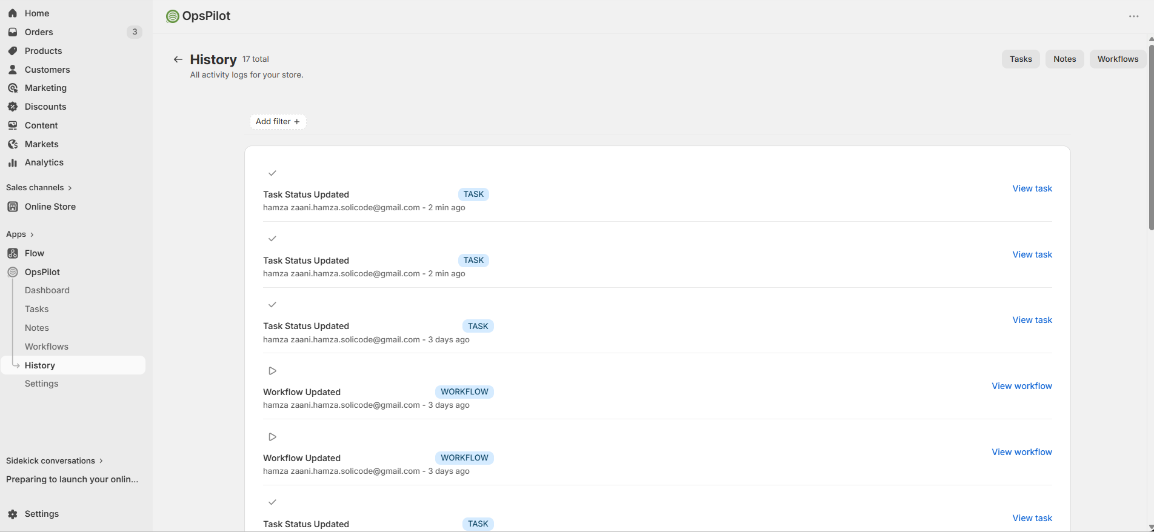Click the plus icon in Add filter
Viewport: 1154px width, 532px height.
coord(297,122)
